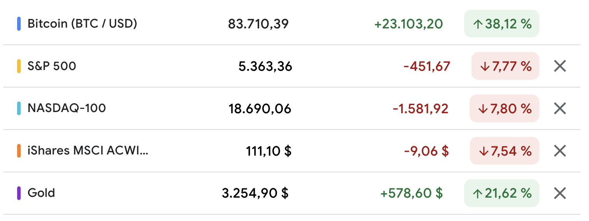
Task: Click the 7,54 % down badge
Action: pyautogui.click(x=505, y=151)
